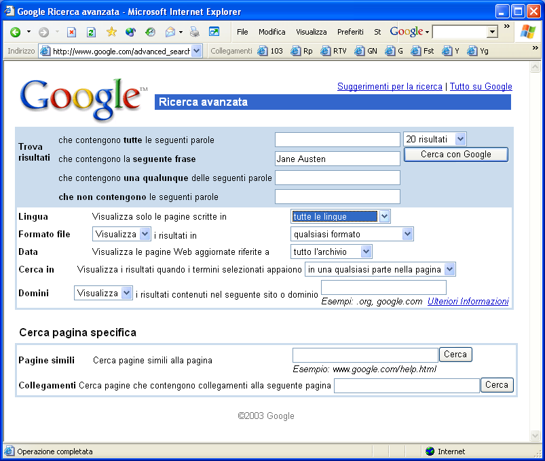Image resolution: width=545 pixels, height=461 pixels.
Task: Open the Google toolbar search box dropdown
Action: coord(492,32)
